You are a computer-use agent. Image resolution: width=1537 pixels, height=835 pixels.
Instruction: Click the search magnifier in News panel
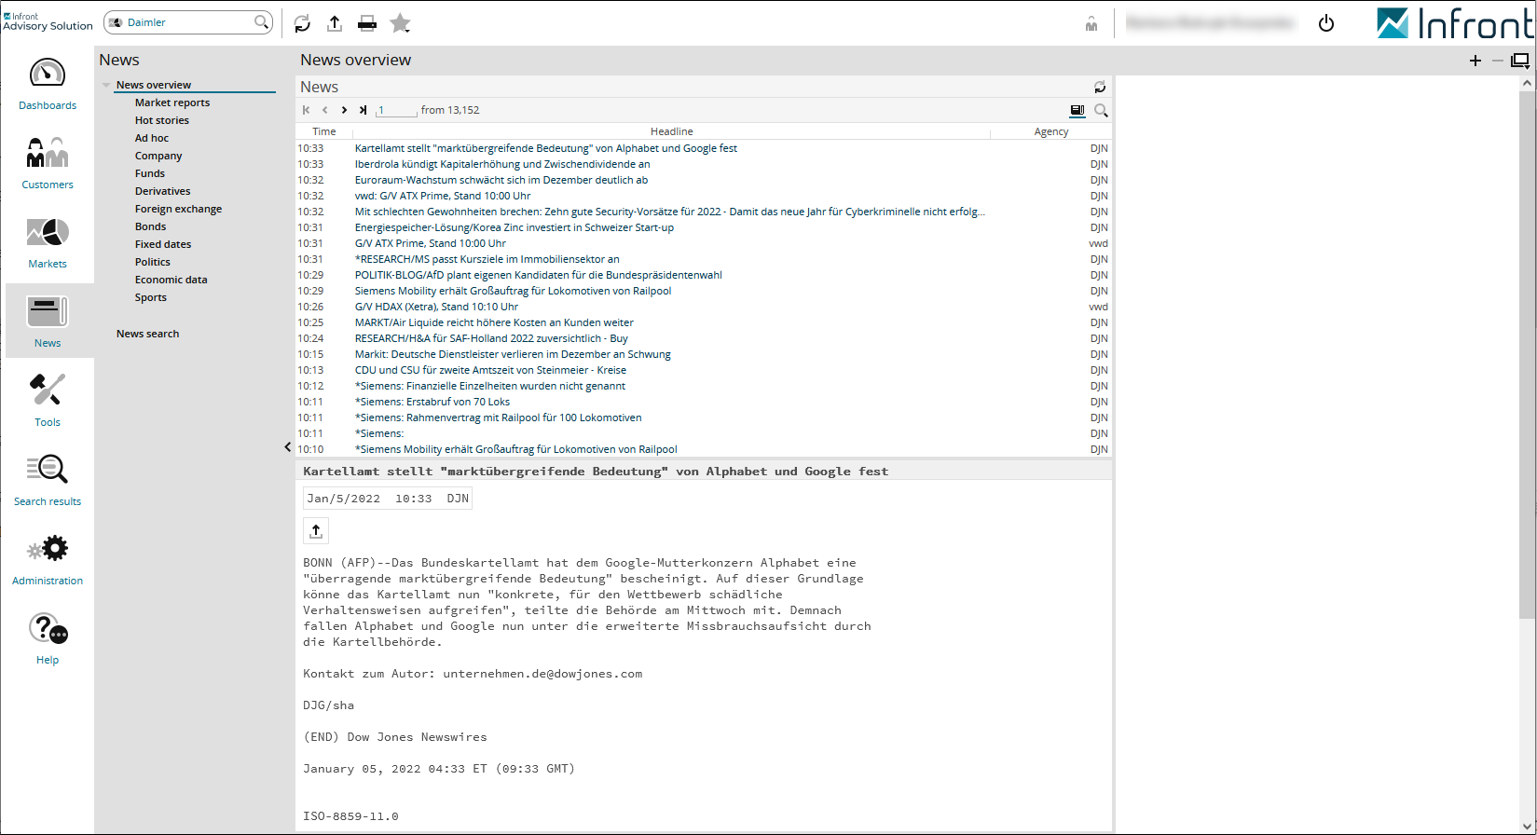pos(1101,110)
